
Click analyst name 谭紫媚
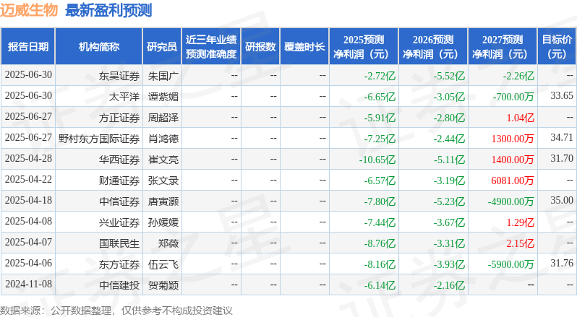(163, 97)
